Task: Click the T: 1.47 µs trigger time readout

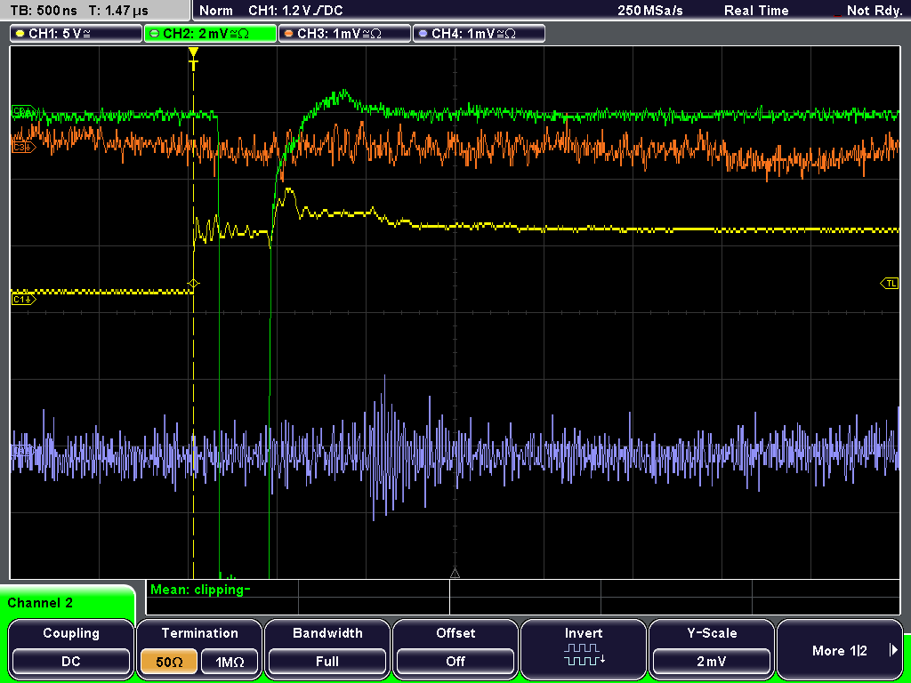Action: click(119, 11)
